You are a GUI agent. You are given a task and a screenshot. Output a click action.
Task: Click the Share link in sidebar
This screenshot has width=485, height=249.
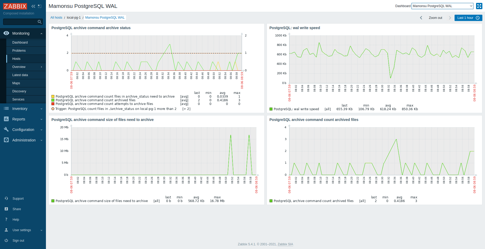(17, 209)
